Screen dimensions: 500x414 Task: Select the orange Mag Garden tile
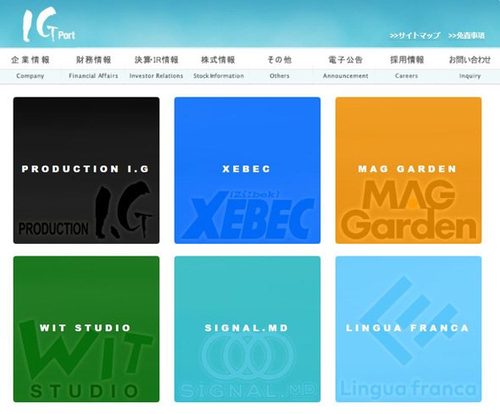pos(408,170)
